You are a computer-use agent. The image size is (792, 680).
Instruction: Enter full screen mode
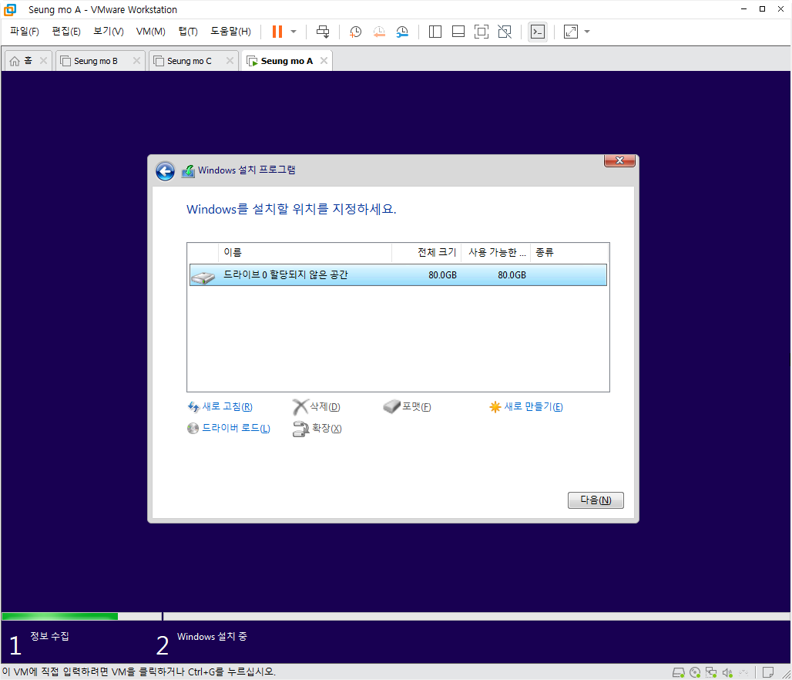482,32
